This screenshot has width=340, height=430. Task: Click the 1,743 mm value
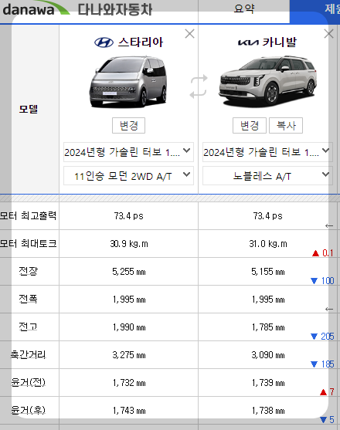[129, 411]
